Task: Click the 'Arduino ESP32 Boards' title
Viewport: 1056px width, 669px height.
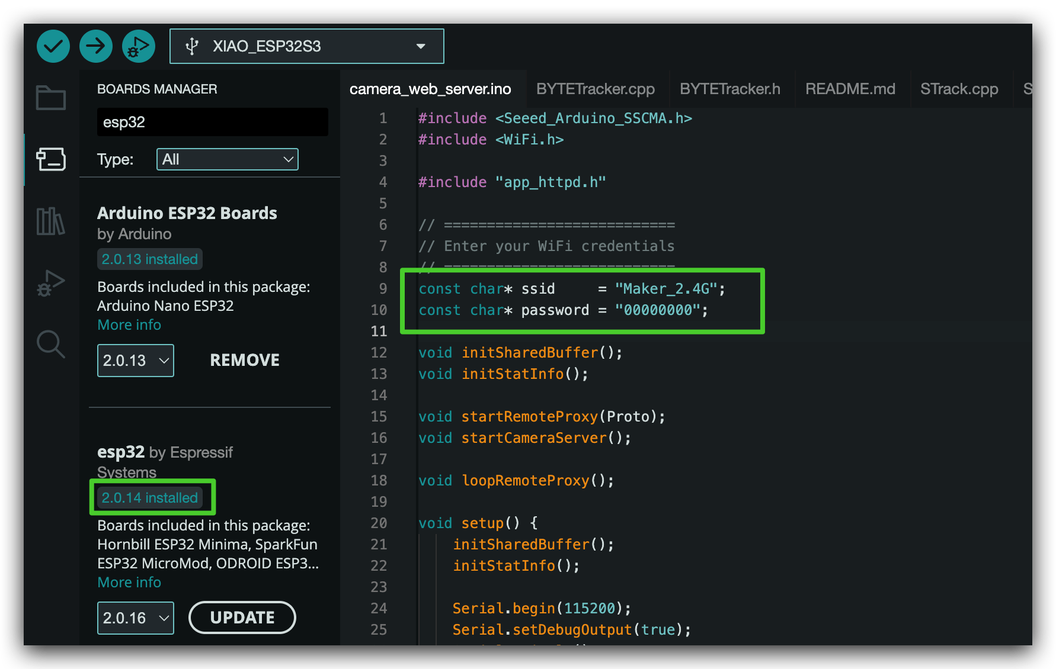Action: pyautogui.click(x=187, y=213)
